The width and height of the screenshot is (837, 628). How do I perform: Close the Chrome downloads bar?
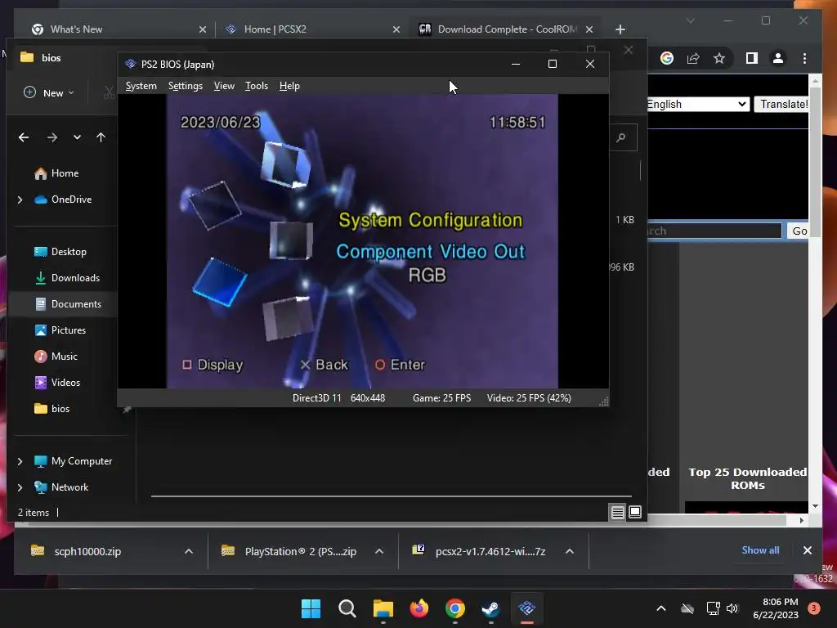807,550
